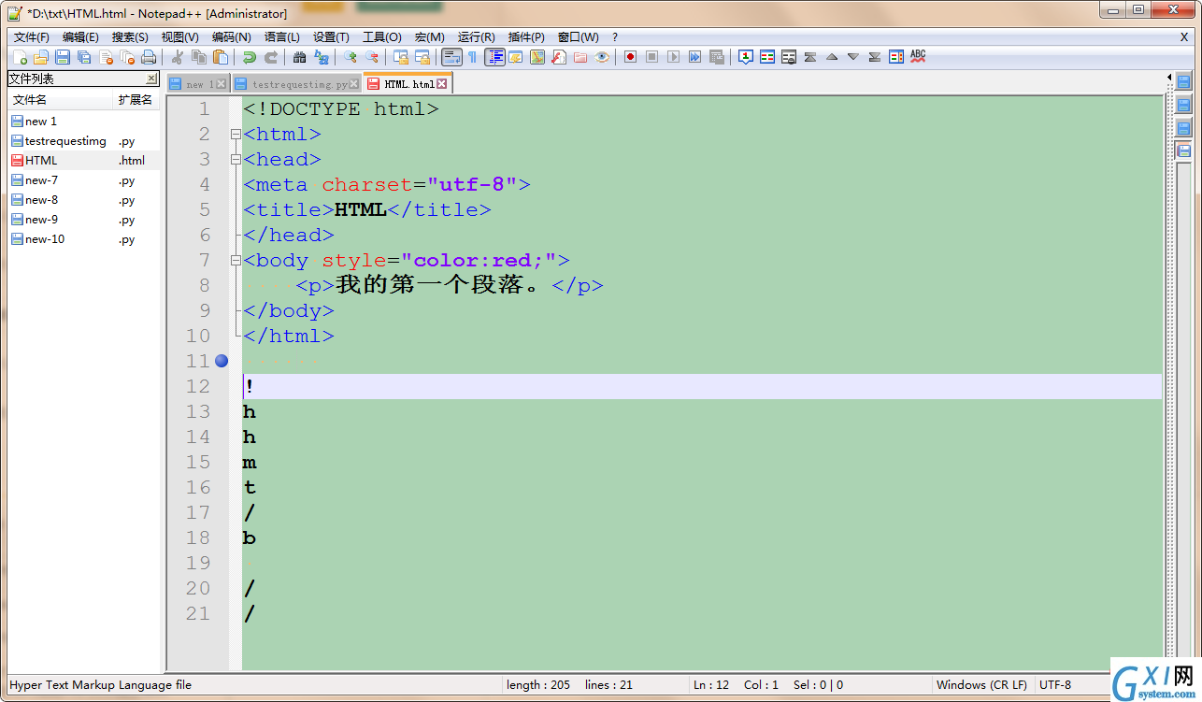Screen dimensions: 1202x702
Task: Click the Redo arrow icon
Action: (x=270, y=57)
